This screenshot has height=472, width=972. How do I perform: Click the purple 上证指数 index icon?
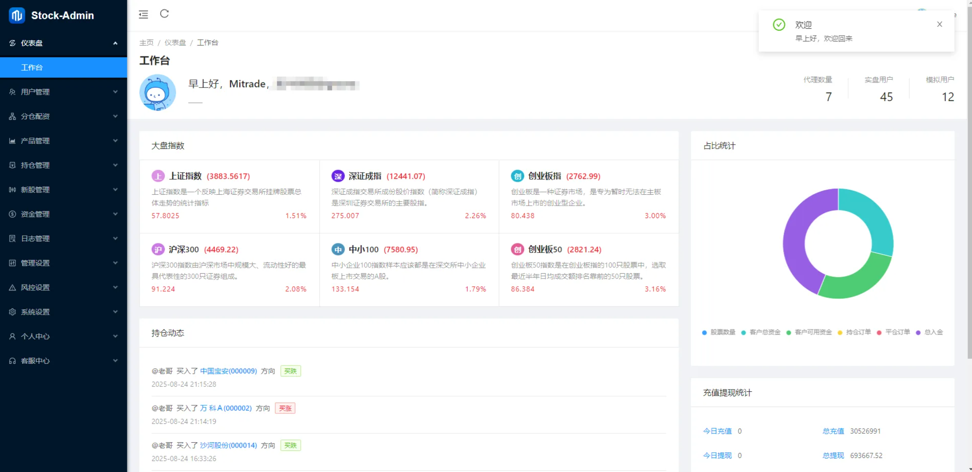(x=158, y=176)
